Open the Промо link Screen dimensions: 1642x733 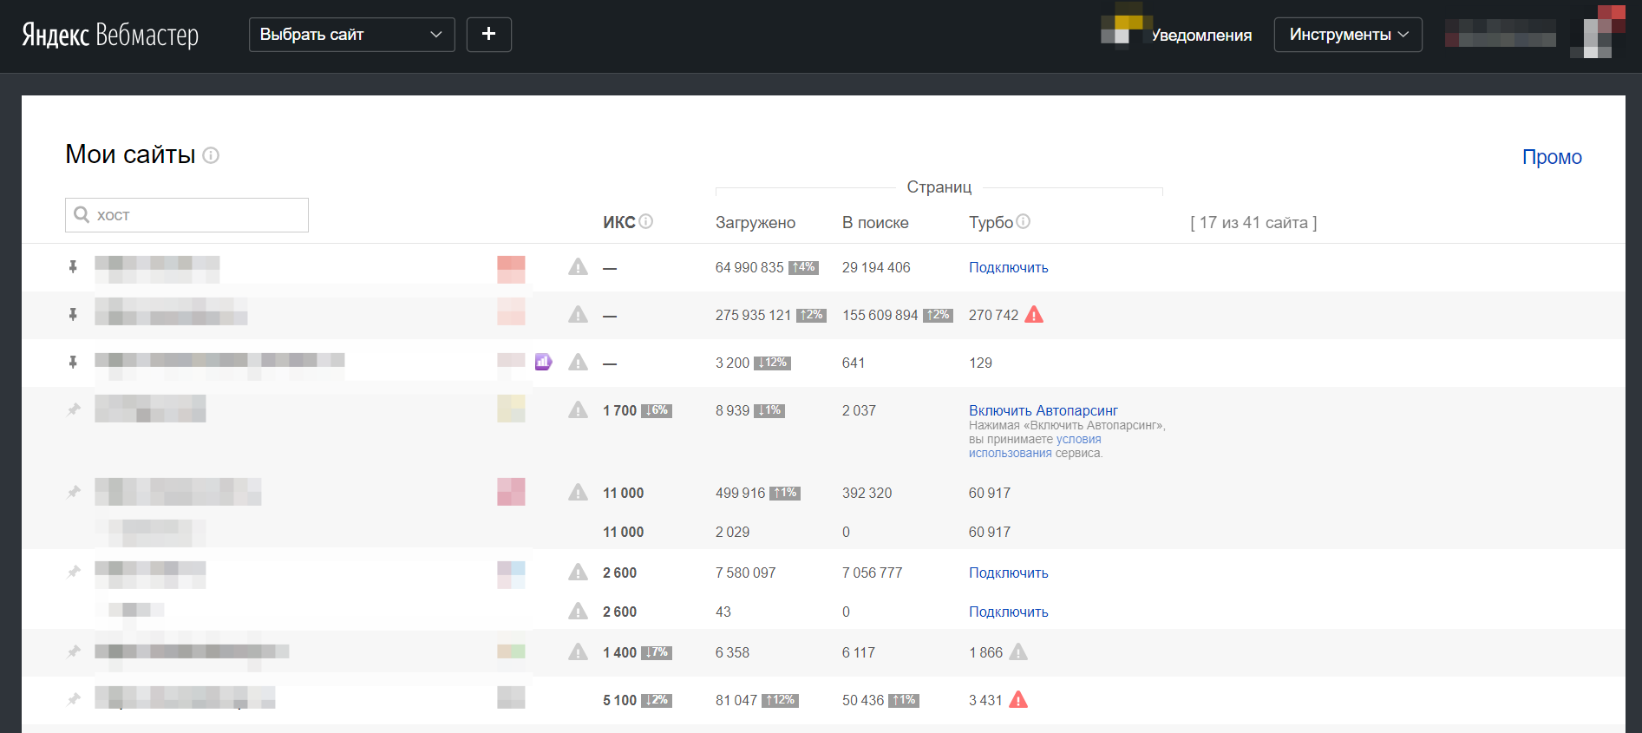pos(1551,157)
